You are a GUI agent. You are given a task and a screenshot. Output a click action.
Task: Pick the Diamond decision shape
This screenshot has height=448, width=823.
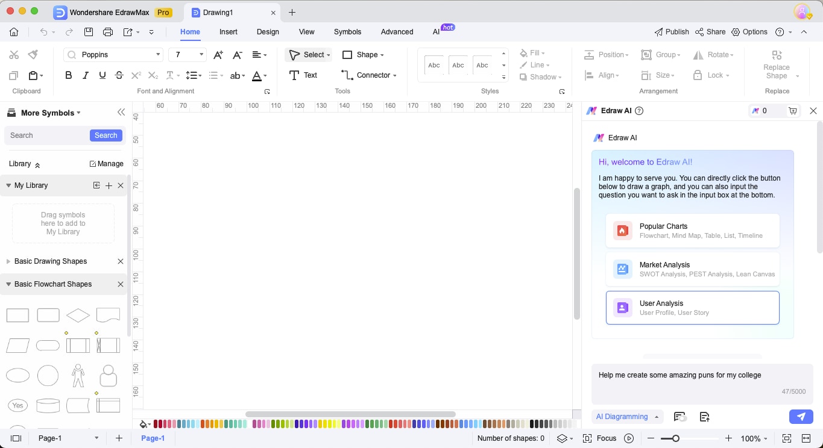78,315
